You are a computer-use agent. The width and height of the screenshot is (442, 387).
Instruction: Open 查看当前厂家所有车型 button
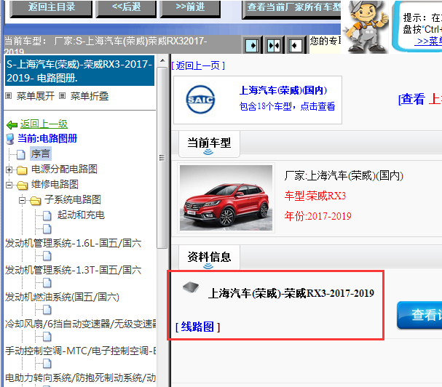pos(291,9)
